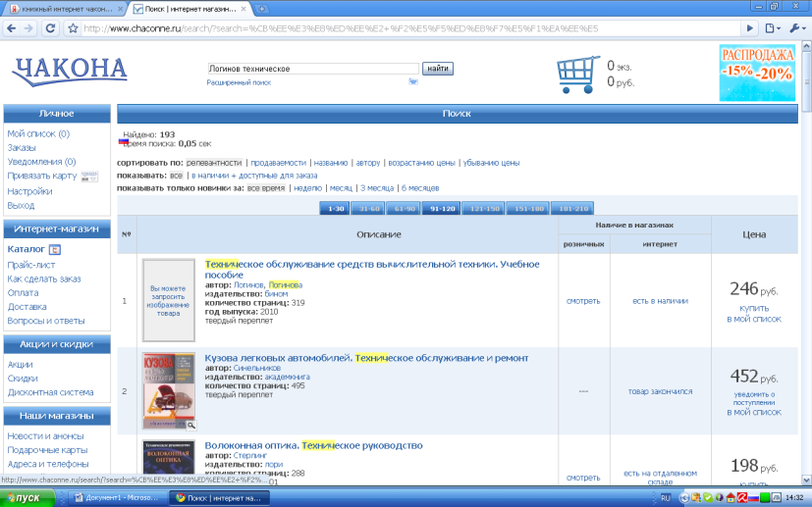This screenshot has height=507, width=812.
Task: Switch to книжный интернет чакон tab
Action: point(65,9)
